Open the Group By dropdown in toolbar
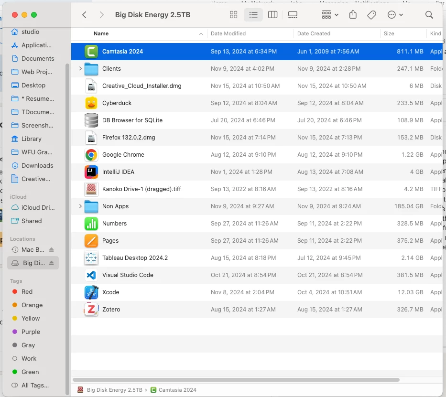Image resolution: width=446 pixels, height=397 pixels. click(x=330, y=15)
